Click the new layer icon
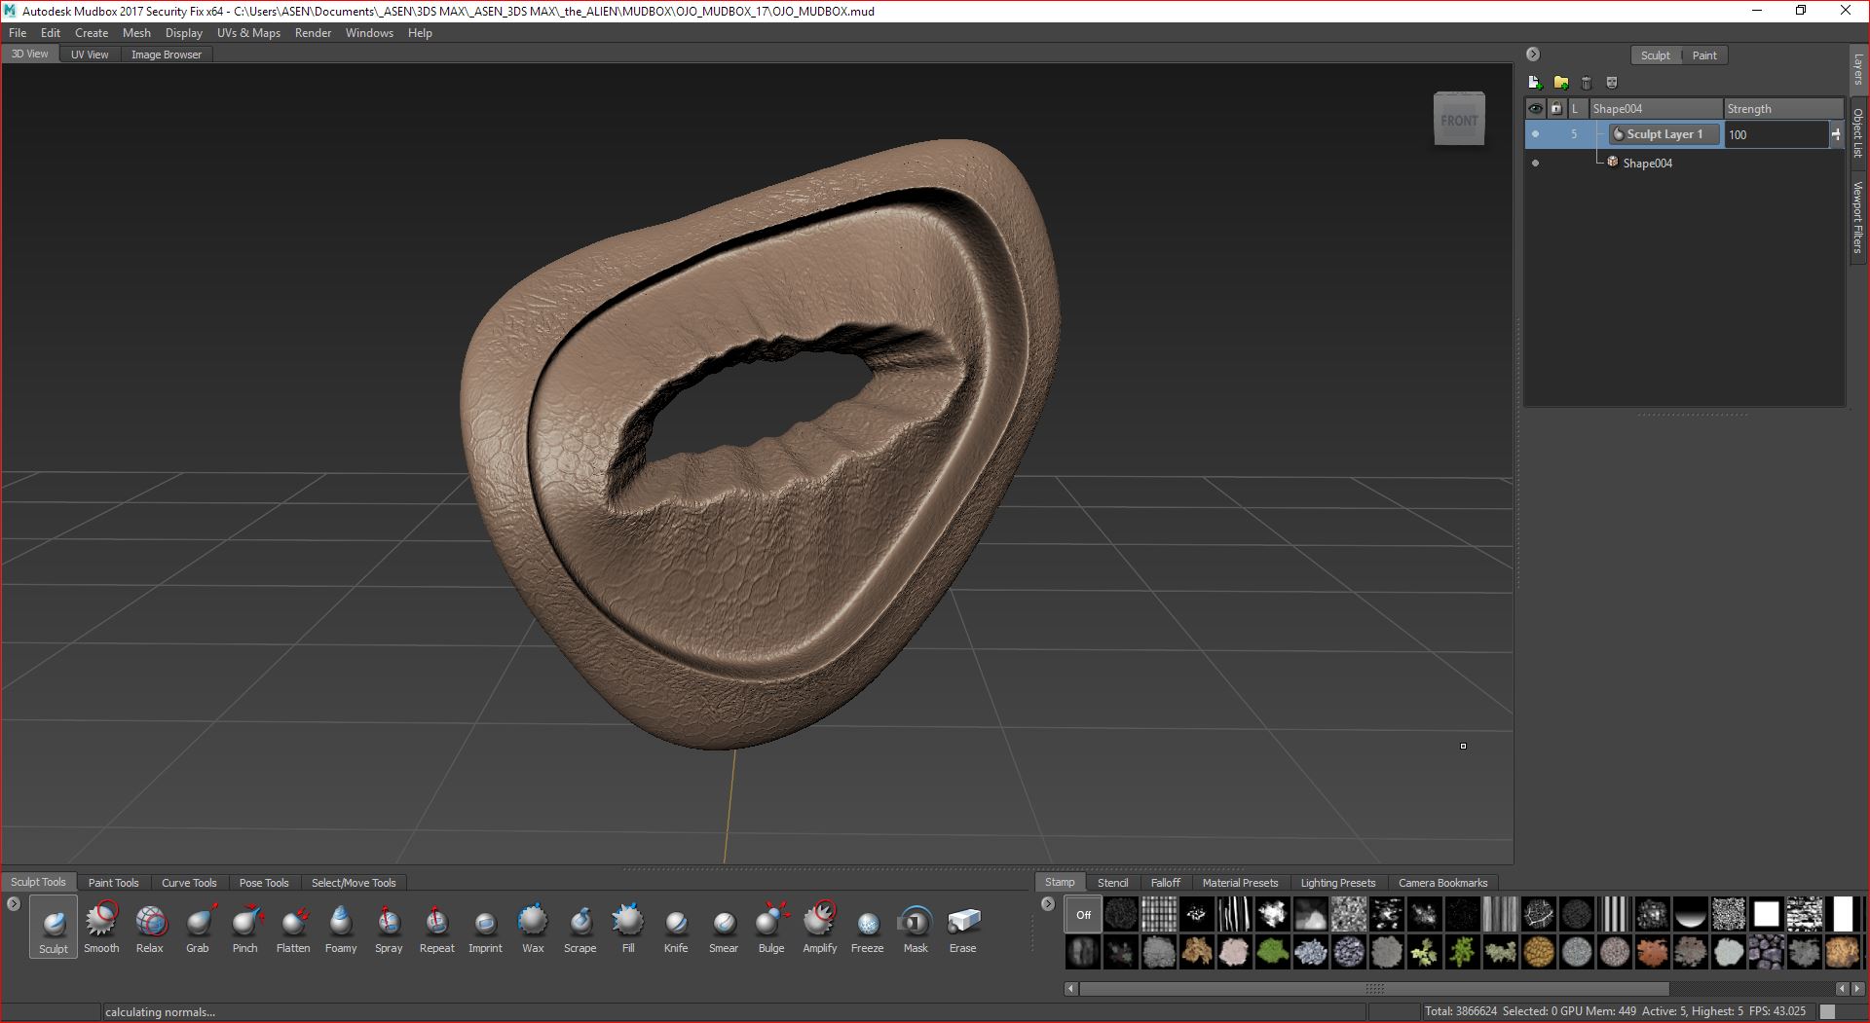Screen dimensions: 1870x1023 coord(1535,83)
